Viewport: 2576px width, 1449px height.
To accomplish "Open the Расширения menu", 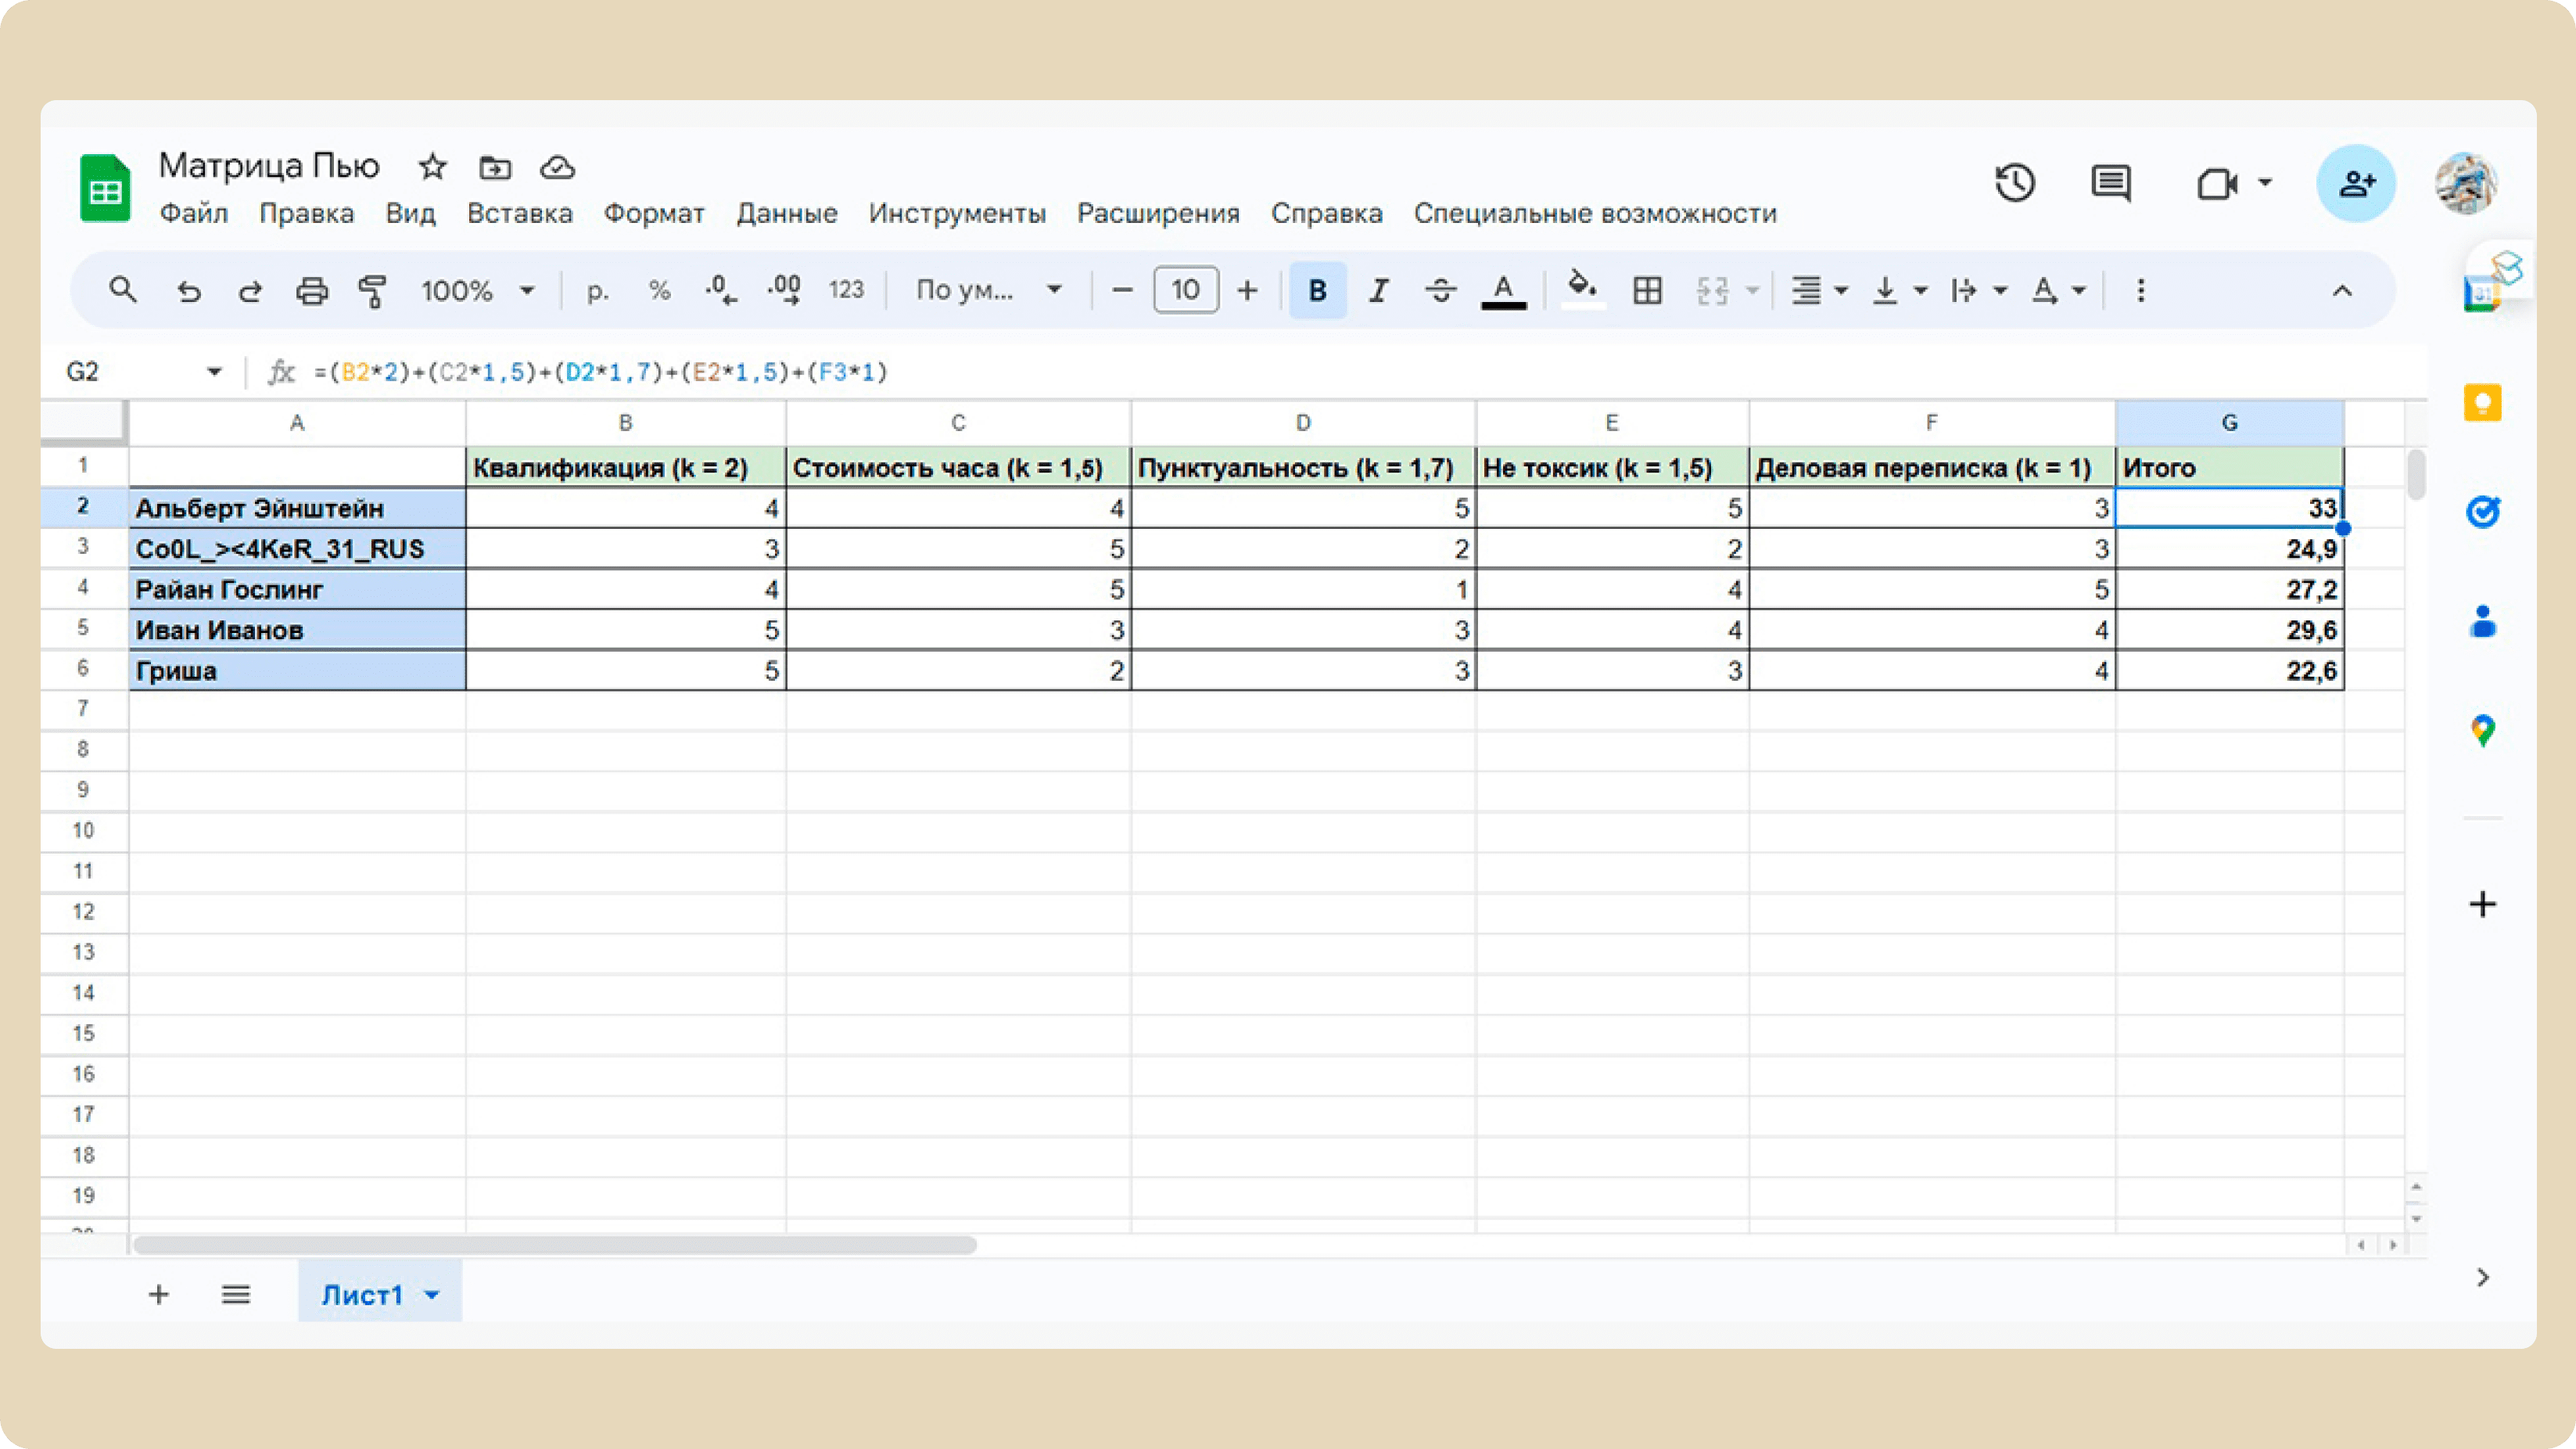I will 1158,214.
